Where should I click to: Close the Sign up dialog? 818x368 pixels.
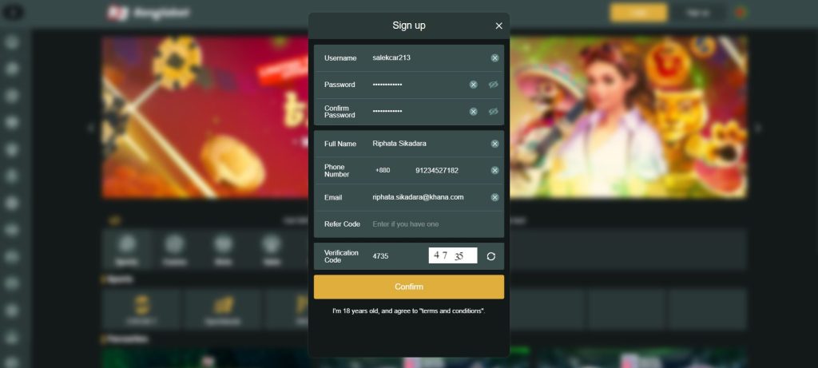(498, 26)
